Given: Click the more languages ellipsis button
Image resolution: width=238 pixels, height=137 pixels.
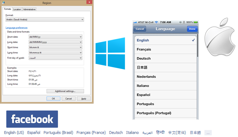Looking at the screenshot, I should [208, 133].
